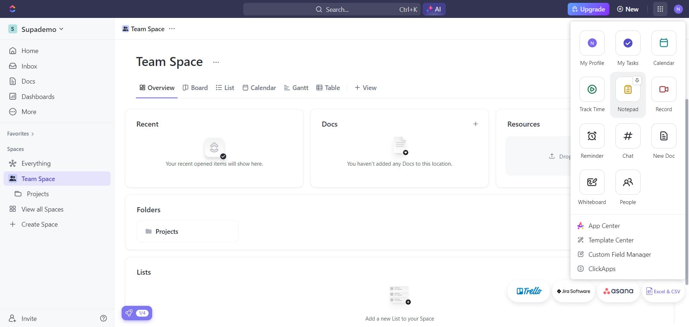Viewport: 689px width, 327px height.
Task: Click the Reminder alarm clock icon
Action: (x=592, y=136)
